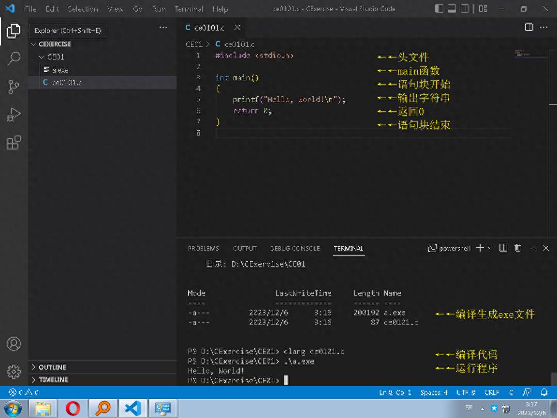Expand the TIMELINE section
The image size is (557, 418).
click(53, 380)
